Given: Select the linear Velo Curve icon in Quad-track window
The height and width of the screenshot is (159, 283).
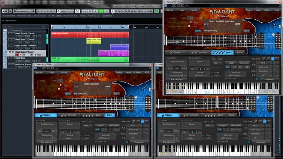Looking at the screenshot, I should [x=264, y=58].
